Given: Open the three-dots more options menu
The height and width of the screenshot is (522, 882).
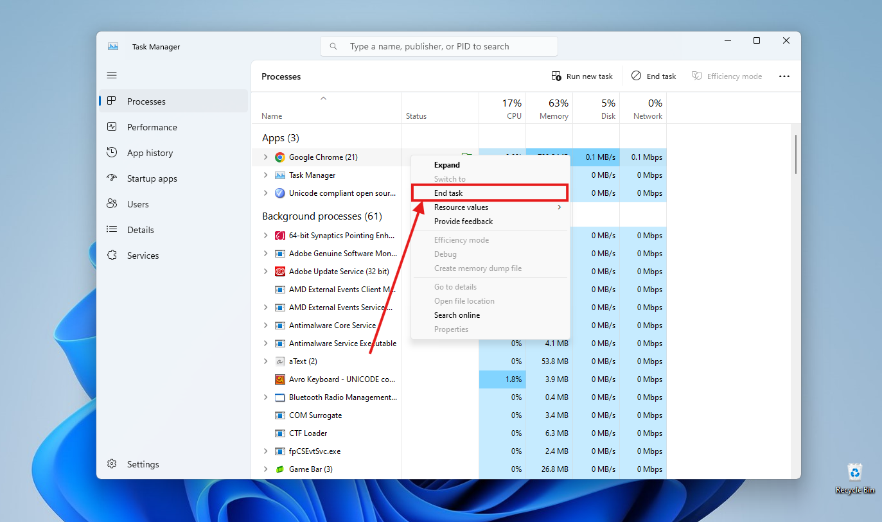Looking at the screenshot, I should point(784,76).
